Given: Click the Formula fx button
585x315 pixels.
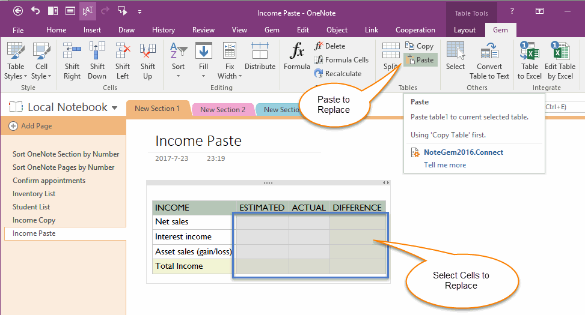Looking at the screenshot, I should click(297, 56).
